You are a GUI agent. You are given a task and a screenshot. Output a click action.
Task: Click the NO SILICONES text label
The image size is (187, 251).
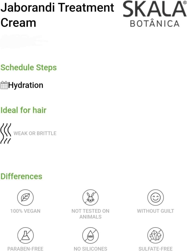coord(90,249)
